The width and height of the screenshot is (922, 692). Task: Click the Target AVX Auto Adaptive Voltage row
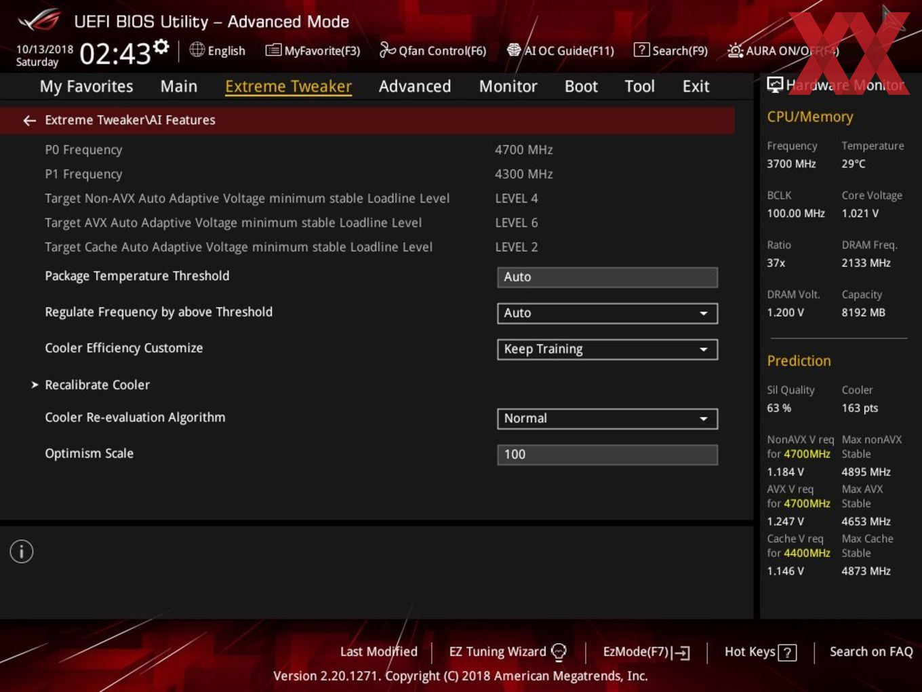366,223
